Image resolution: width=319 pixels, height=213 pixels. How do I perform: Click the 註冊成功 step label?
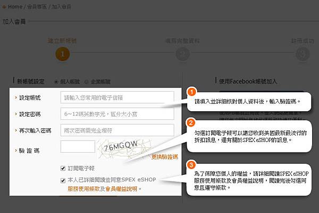click(x=303, y=41)
